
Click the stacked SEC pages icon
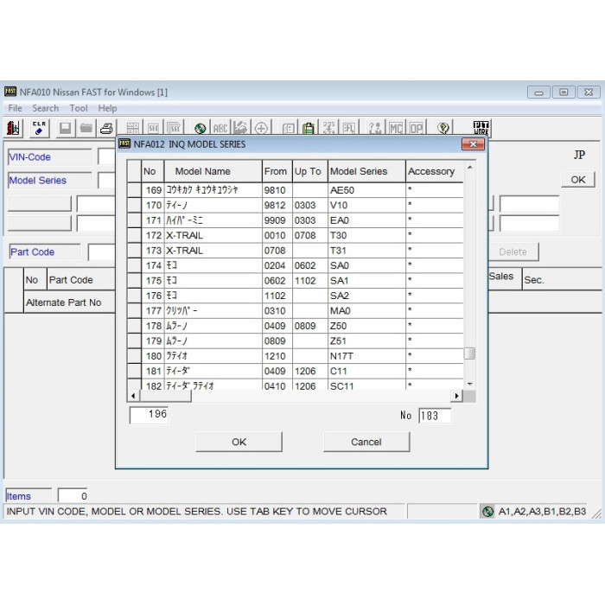point(174,128)
